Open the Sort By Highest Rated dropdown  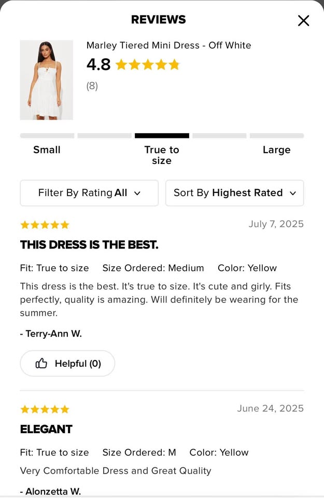point(234,193)
